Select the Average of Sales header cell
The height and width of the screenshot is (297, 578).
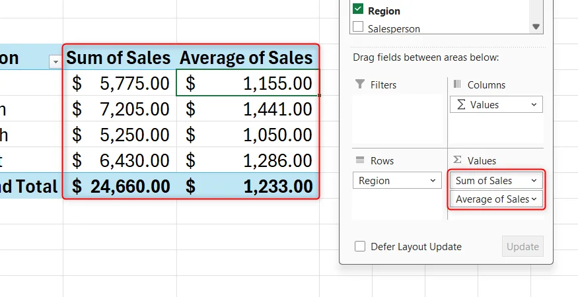pos(247,57)
